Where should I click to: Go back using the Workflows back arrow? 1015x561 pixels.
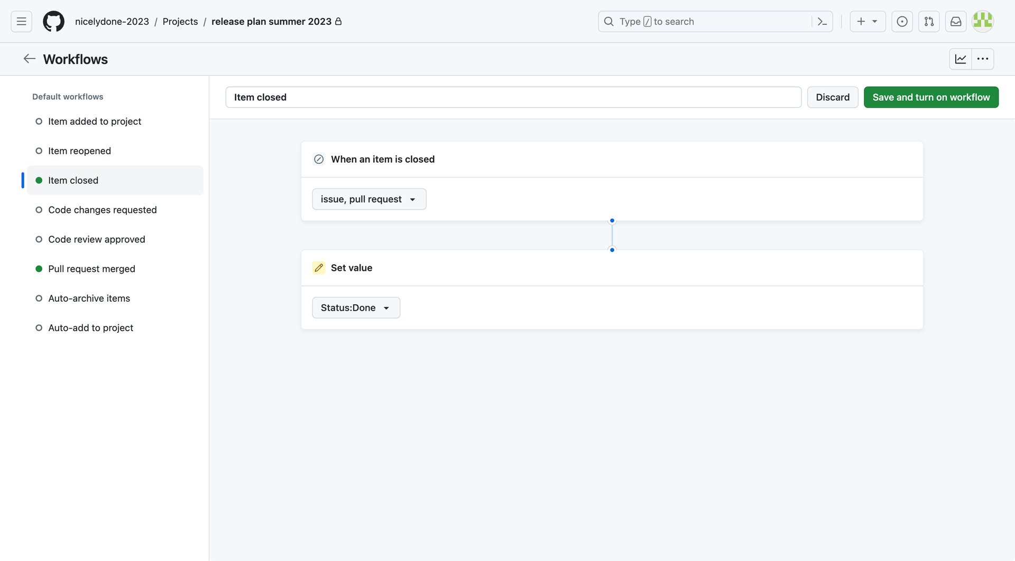[29, 59]
